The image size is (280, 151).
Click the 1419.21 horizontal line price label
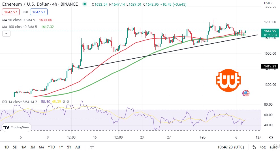click(x=270, y=66)
